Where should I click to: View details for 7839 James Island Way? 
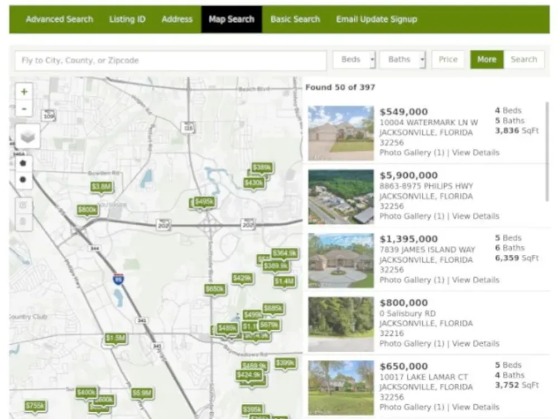coord(476,280)
